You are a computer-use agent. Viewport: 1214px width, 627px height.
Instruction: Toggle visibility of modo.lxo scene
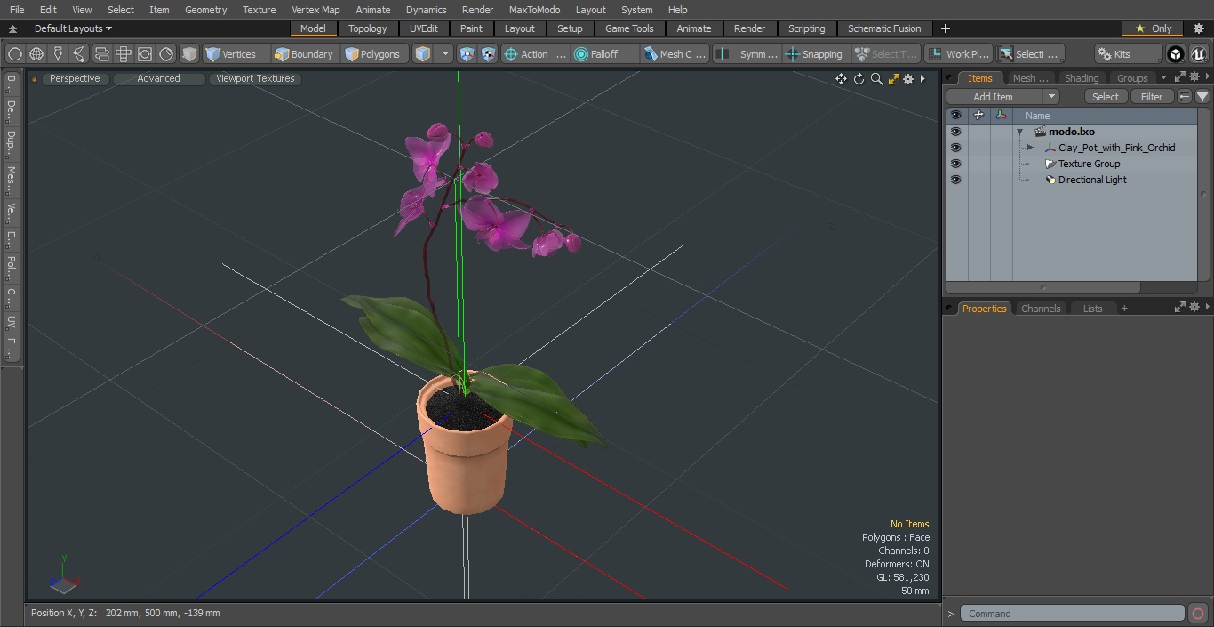(955, 132)
